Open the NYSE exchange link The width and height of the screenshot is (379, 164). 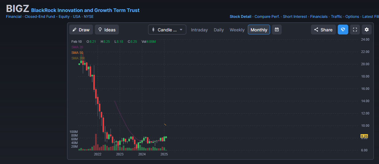point(89,17)
